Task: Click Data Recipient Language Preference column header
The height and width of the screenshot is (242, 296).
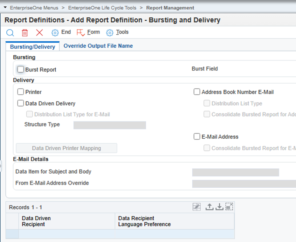Action: point(175,221)
